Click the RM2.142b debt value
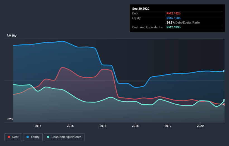Image resolution: width=229 pixels, height=146 pixels. [x=173, y=13]
